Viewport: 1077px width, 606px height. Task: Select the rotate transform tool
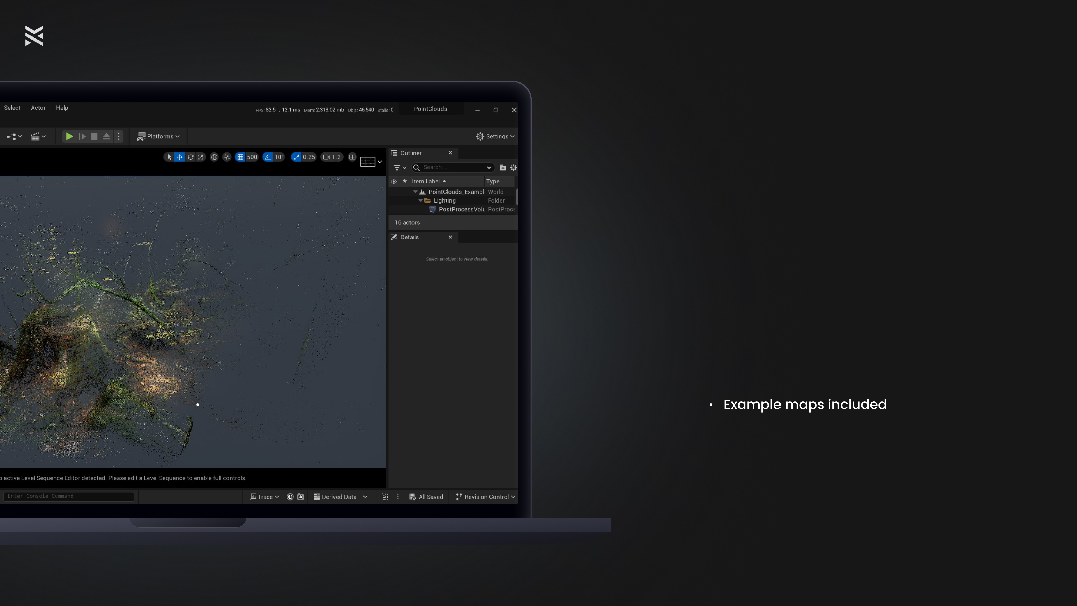click(x=190, y=157)
